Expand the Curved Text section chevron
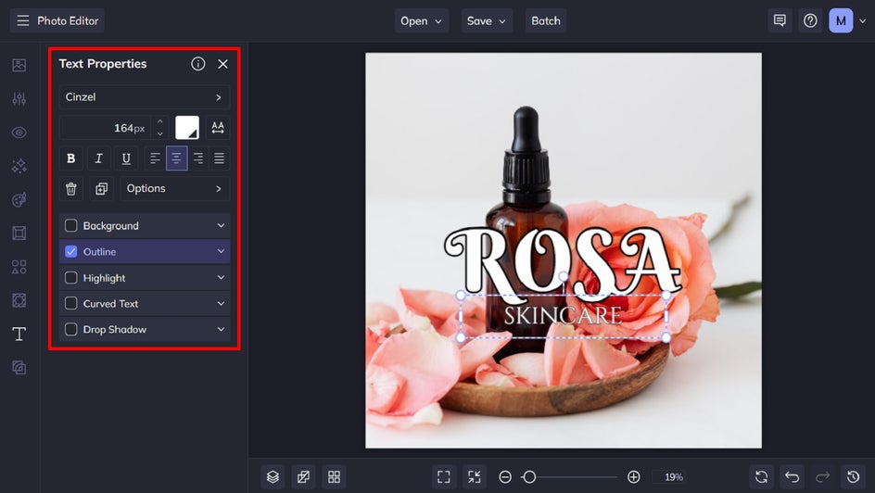The height and width of the screenshot is (493, 875). pos(221,303)
